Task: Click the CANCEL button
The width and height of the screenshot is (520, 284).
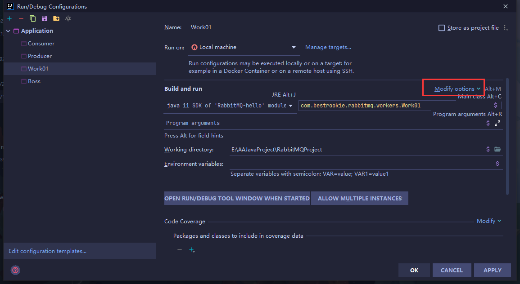Action: point(452,270)
